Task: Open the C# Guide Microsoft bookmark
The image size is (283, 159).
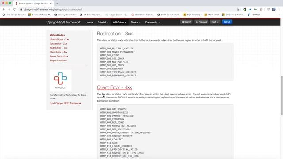Action: tap(233, 15)
